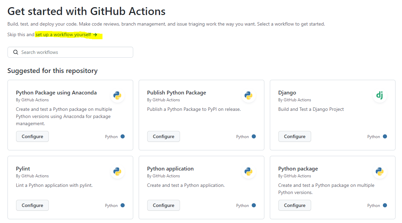
Task: Click 'Publish a Python Package to PyPI on release.'
Action: click(194, 109)
